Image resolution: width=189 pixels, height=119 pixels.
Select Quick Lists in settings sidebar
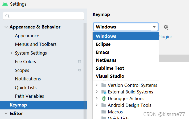pyautogui.click(x=26, y=88)
